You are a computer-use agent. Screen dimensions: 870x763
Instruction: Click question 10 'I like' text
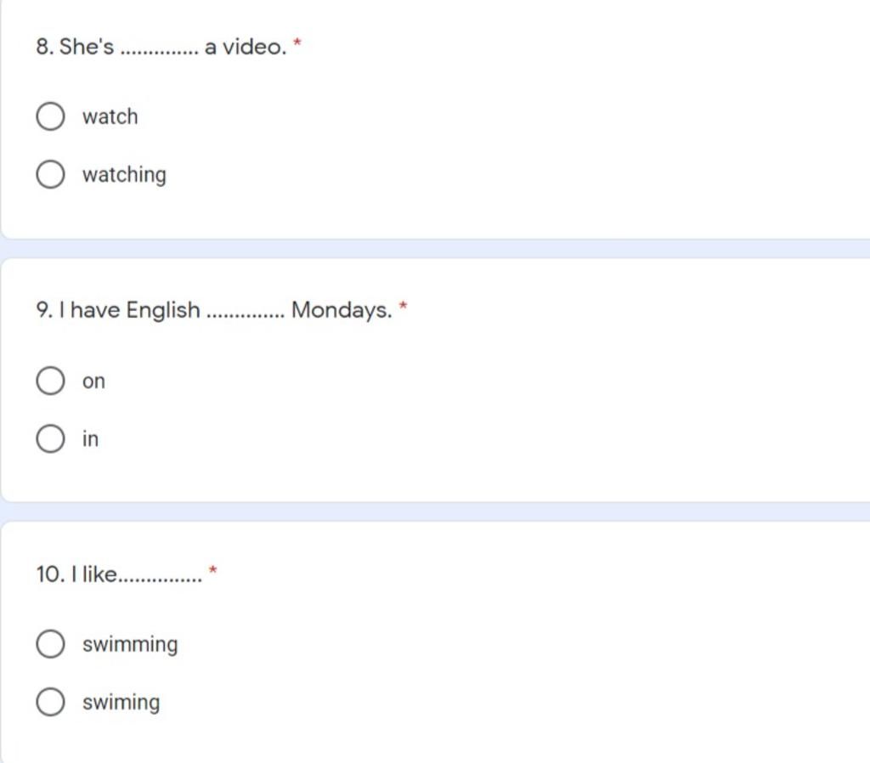coord(119,574)
